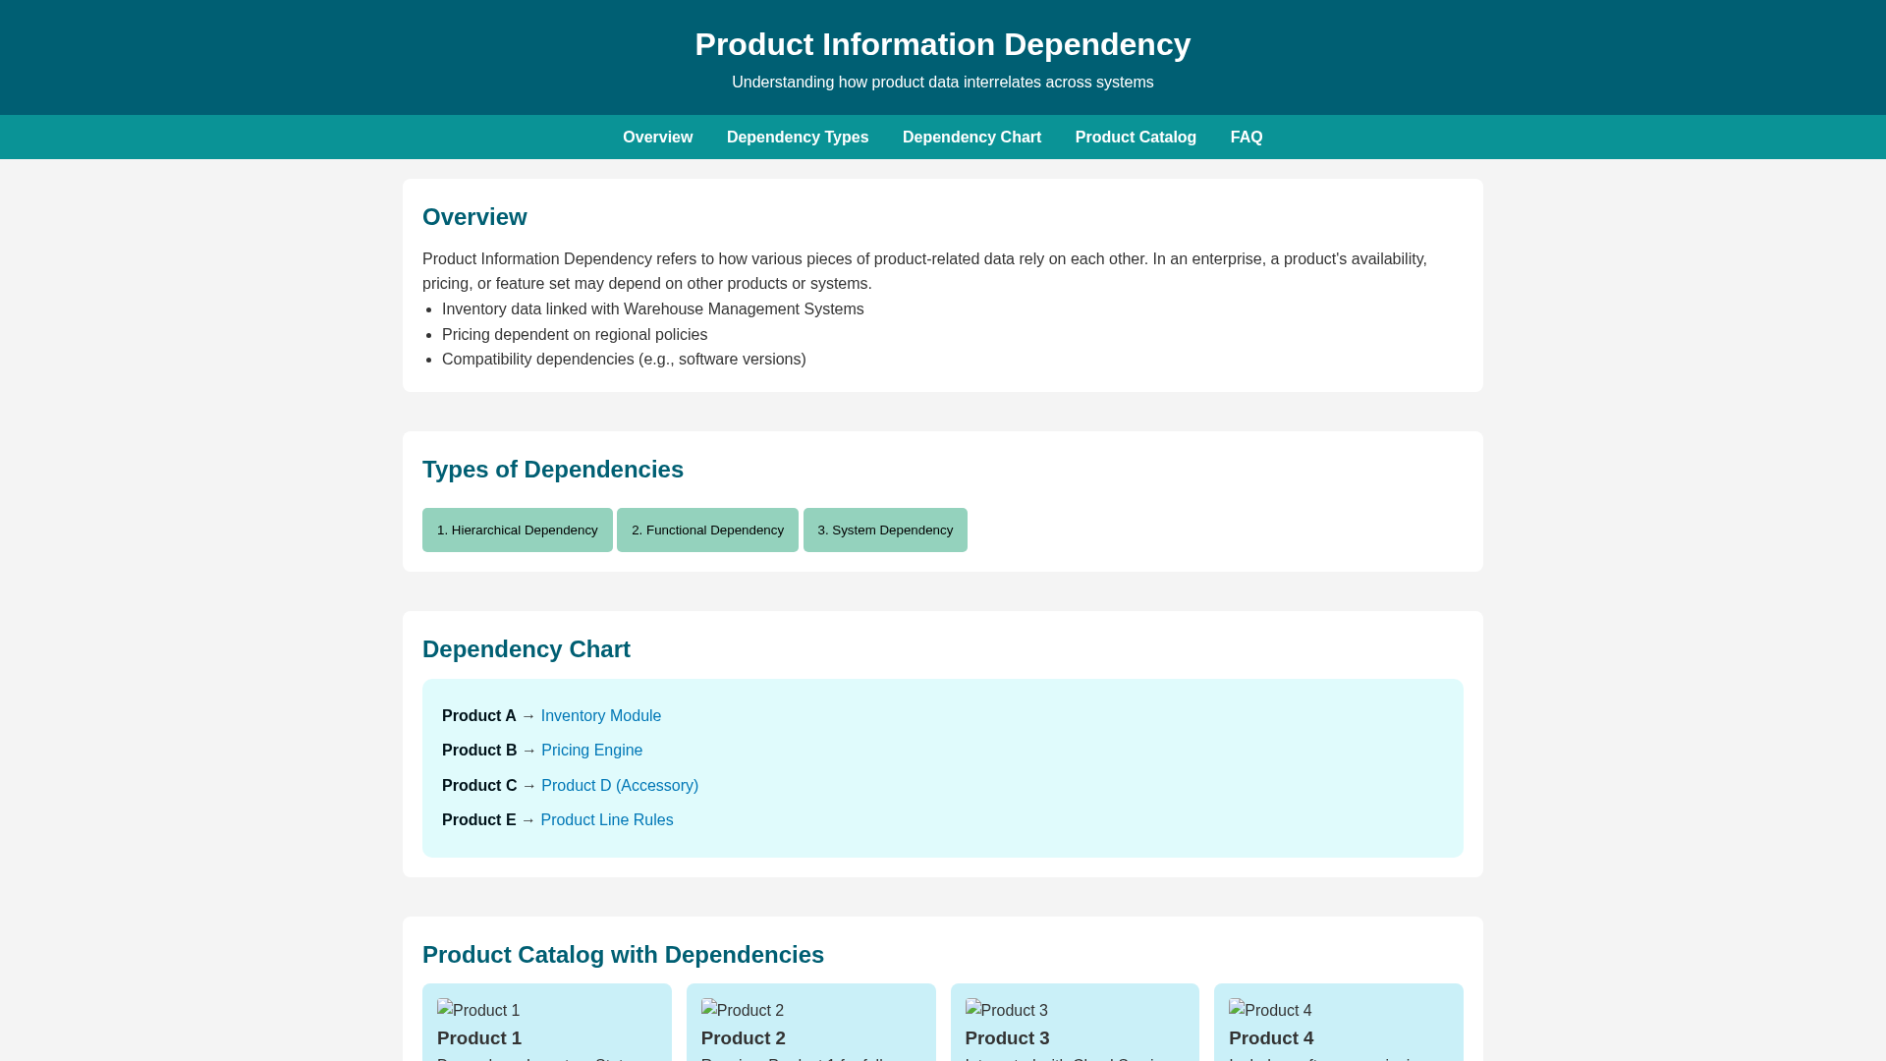1886x1061 pixels.
Task: Select the Product 3 catalog card title
Action: coord(1007,1038)
